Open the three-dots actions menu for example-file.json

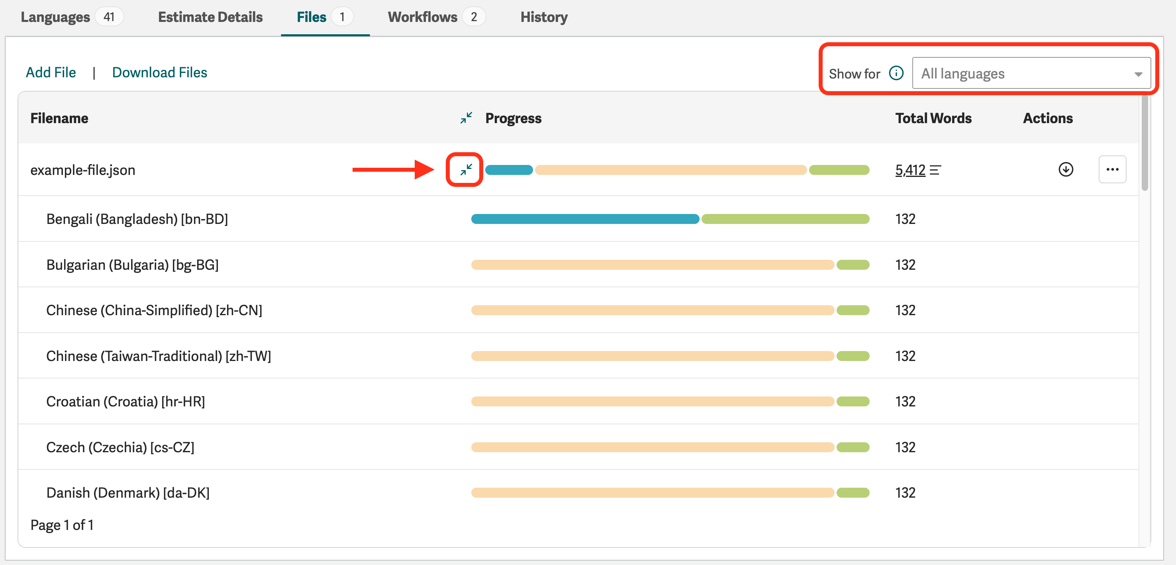1112,169
